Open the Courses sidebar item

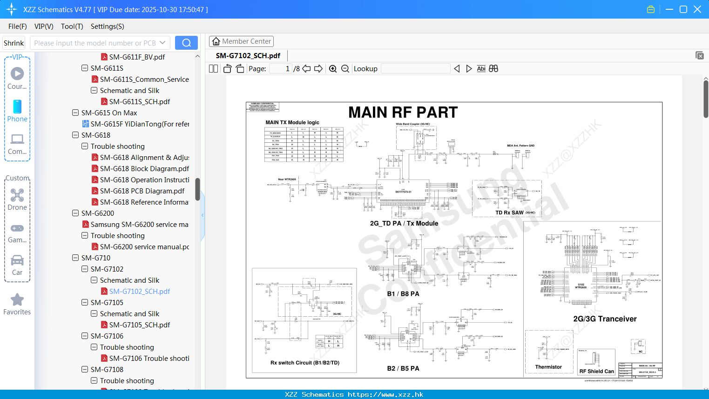[x=17, y=78]
